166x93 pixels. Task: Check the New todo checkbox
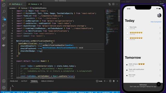click(127, 28)
